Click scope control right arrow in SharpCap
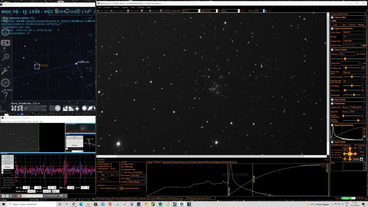The image size is (368, 207). click(355, 154)
